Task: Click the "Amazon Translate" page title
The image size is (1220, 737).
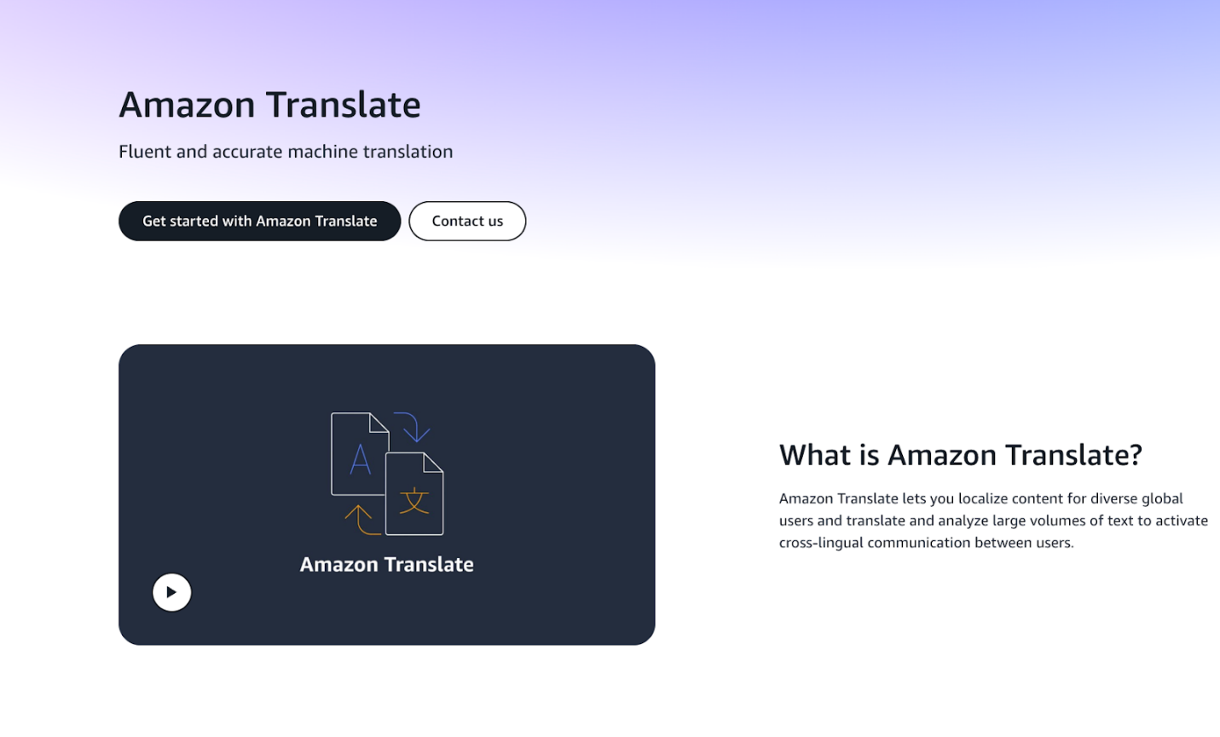Action: pyautogui.click(x=269, y=104)
